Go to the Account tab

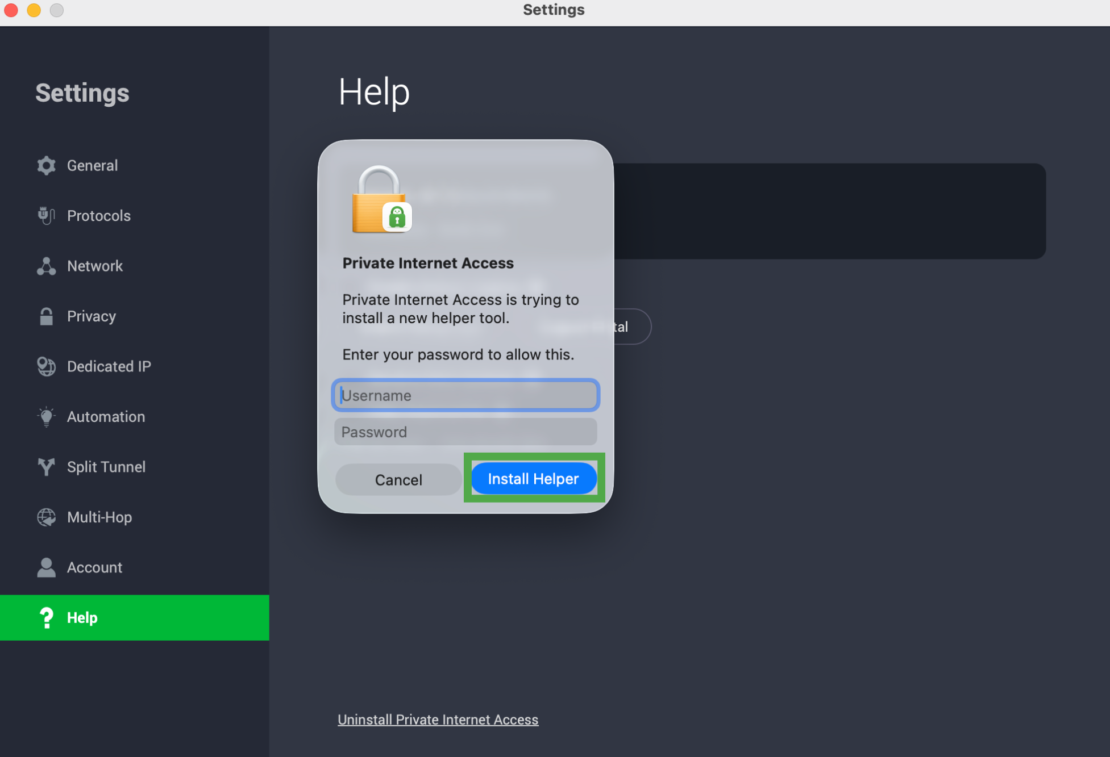(x=135, y=567)
